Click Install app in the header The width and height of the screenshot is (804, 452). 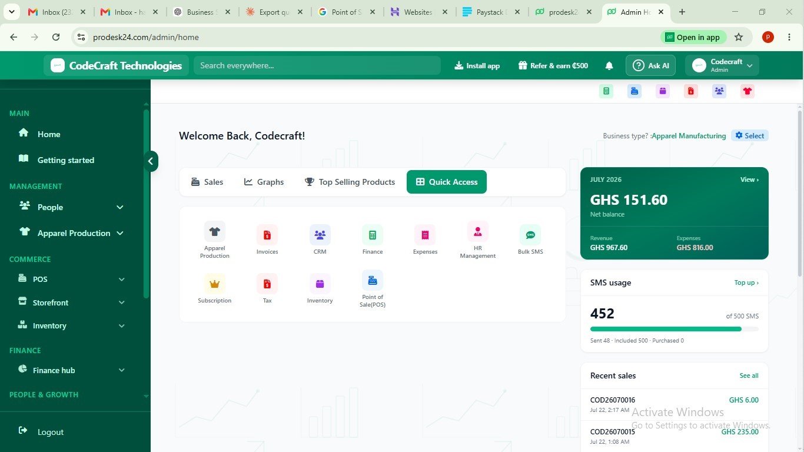coord(477,66)
